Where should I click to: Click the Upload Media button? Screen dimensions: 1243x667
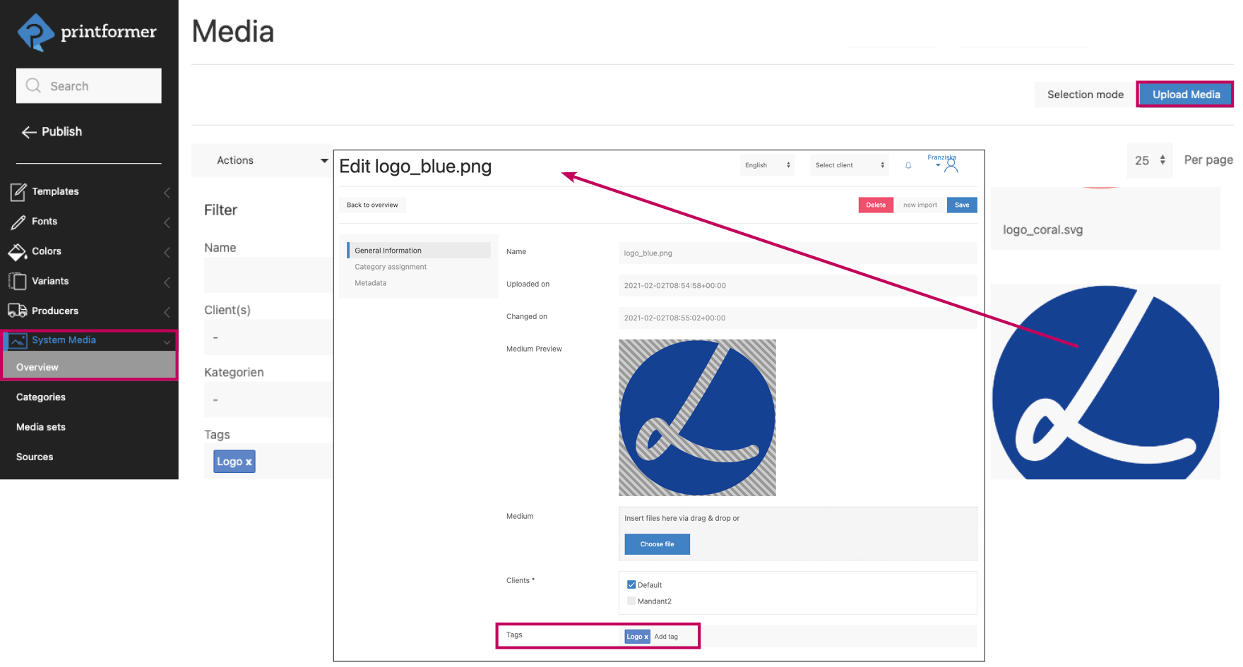(1185, 95)
